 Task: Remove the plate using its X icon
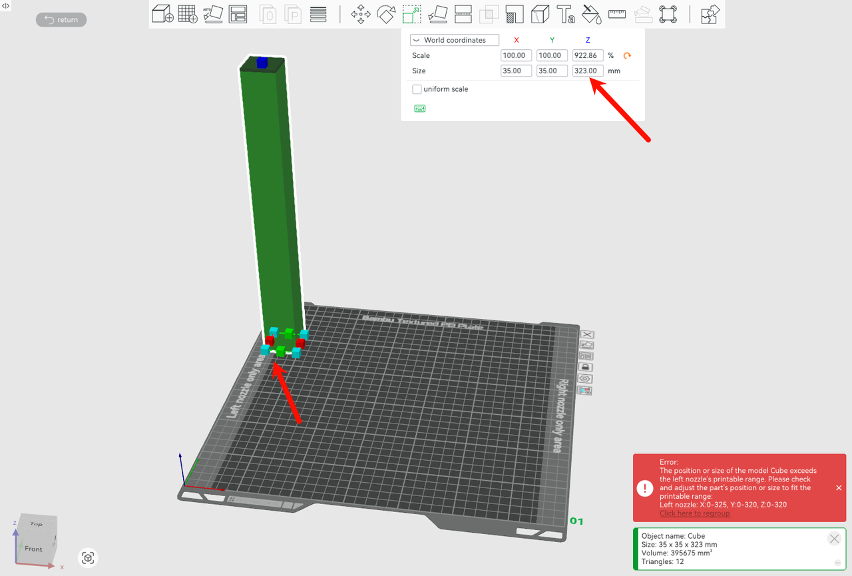click(587, 334)
